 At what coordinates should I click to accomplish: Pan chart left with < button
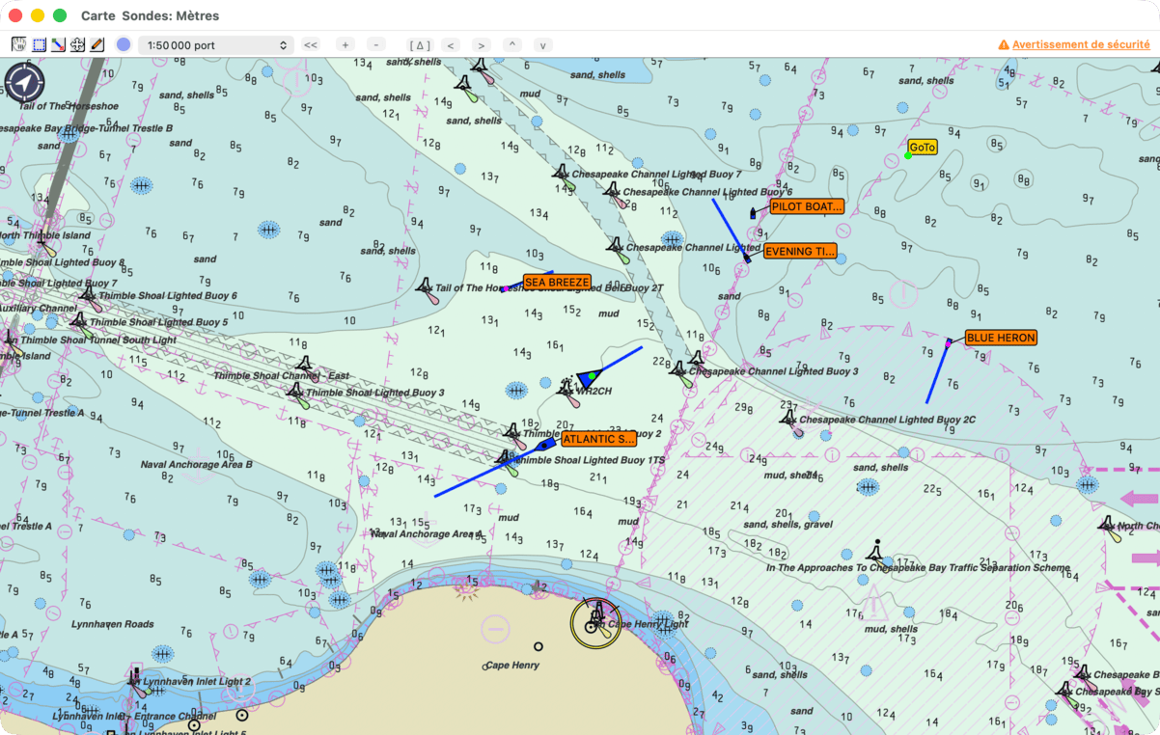[451, 45]
